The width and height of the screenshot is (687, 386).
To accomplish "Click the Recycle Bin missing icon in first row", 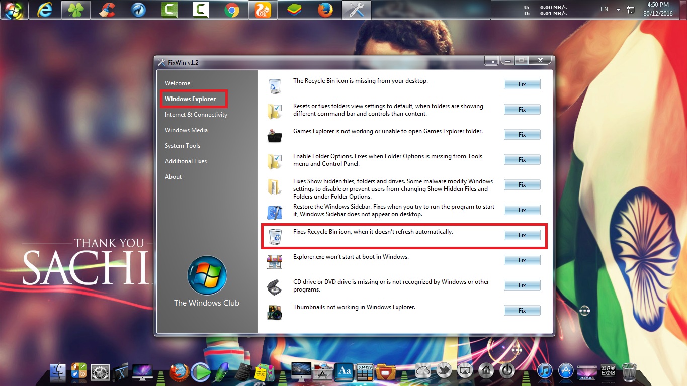I will point(275,86).
